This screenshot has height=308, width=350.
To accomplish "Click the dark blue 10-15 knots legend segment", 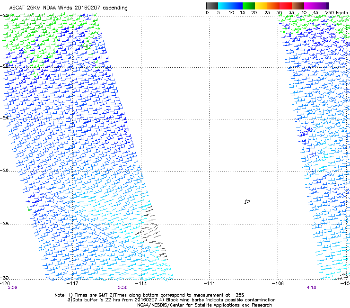I will point(236,6).
